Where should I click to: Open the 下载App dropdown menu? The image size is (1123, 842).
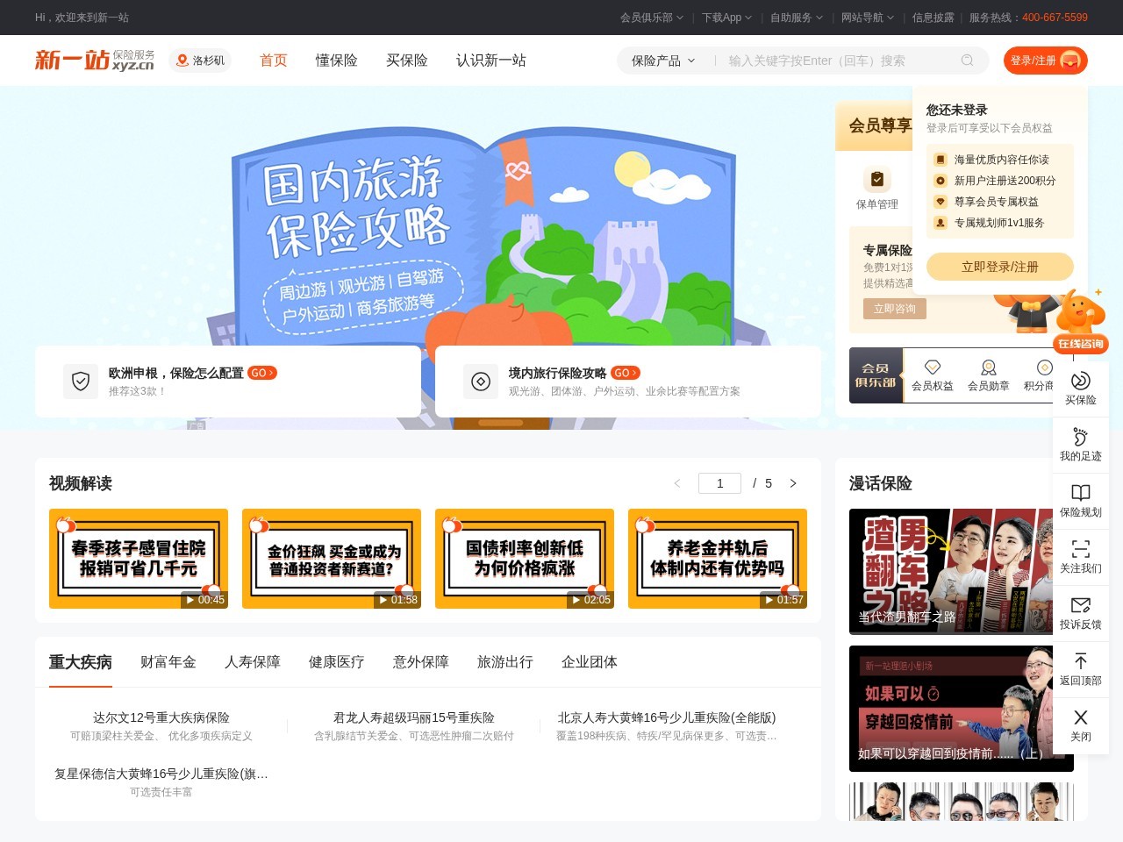[x=721, y=18]
